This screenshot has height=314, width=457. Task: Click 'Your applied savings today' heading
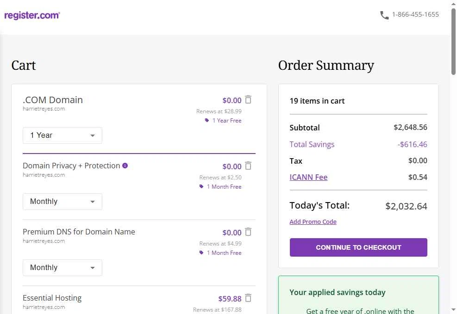pyautogui.click(x=337, y=292)
